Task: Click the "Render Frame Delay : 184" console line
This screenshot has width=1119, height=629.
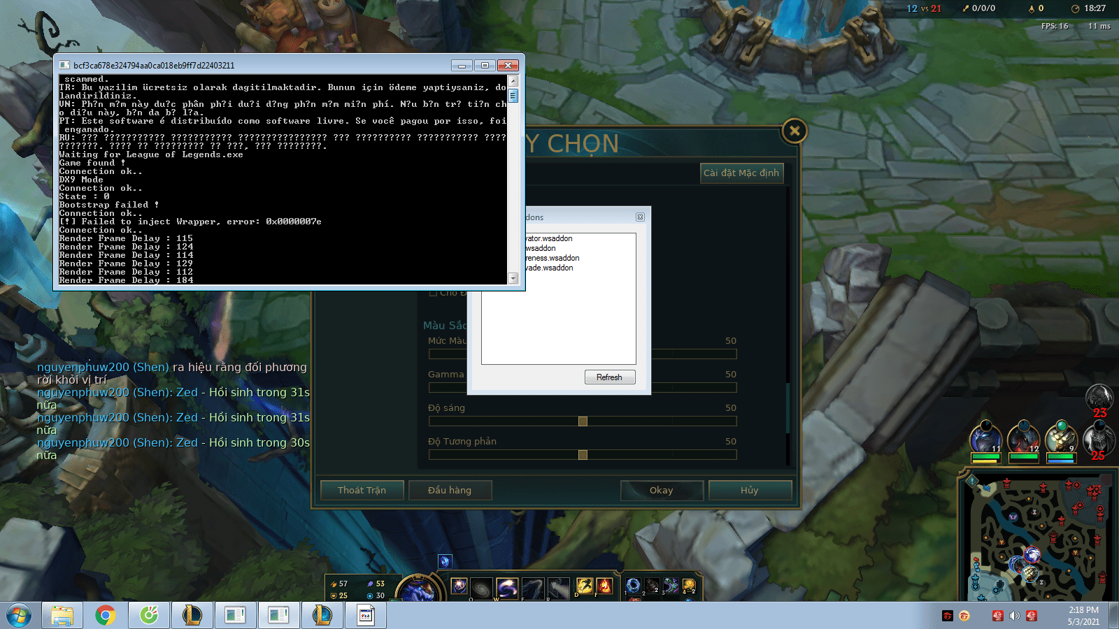Action: coord(127,280)
